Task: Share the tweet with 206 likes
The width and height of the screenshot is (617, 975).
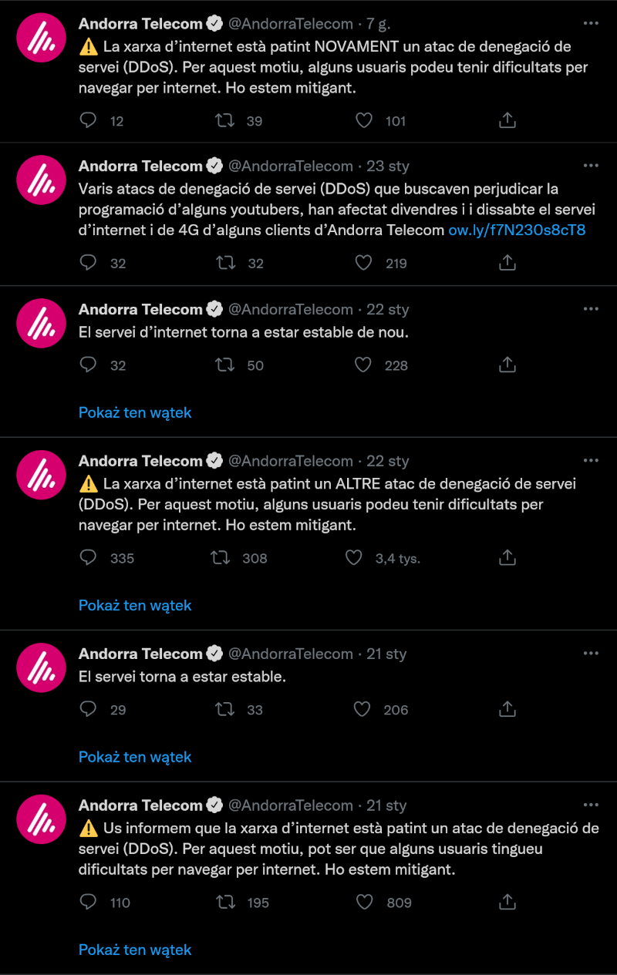Action: click(x=507, y=710)
